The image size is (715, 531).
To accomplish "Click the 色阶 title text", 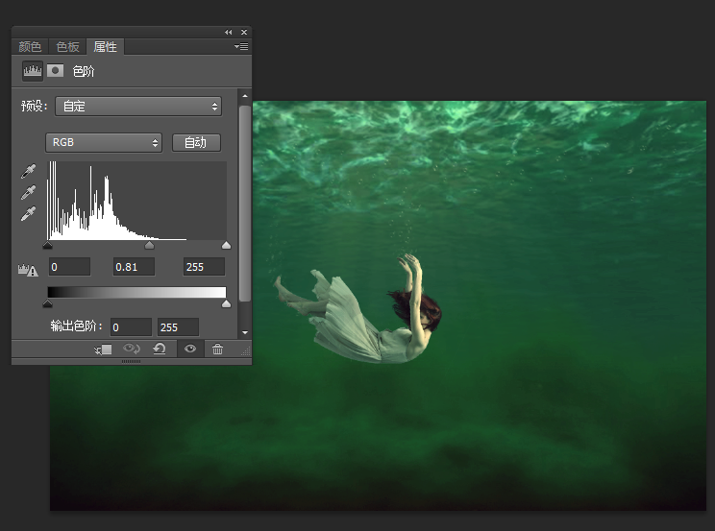I will pyautogui.click(x=84, y=71).
